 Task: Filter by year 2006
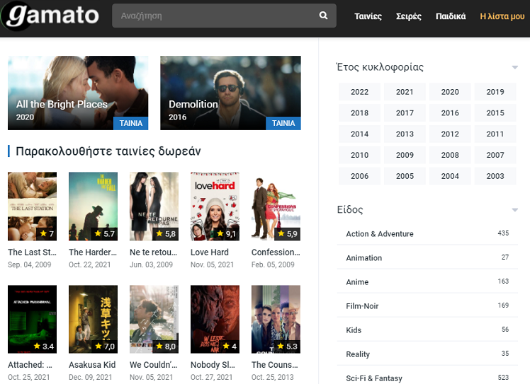tap(359, 176)
